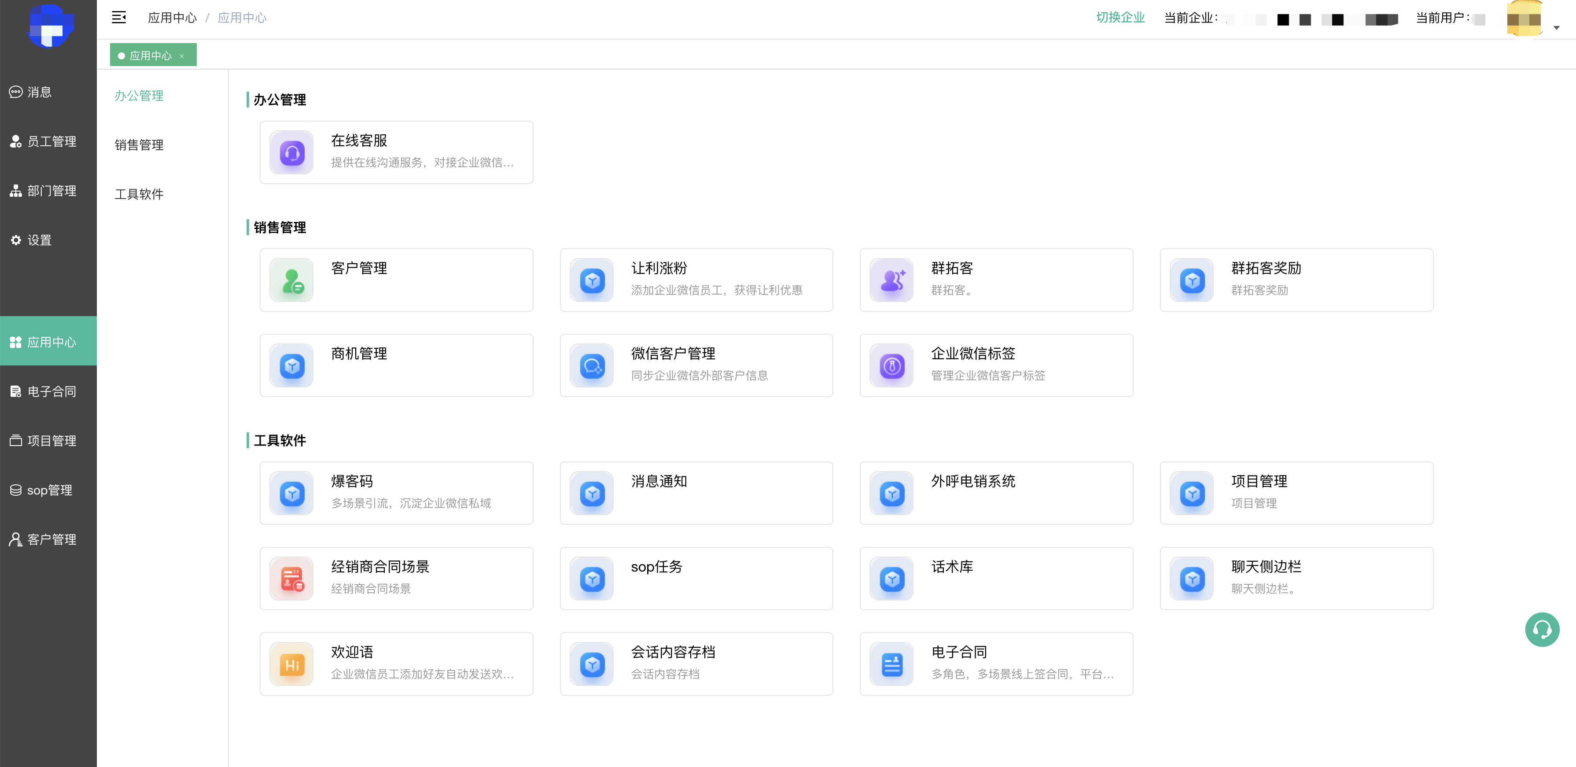Click the 微信客户管理 chat bubble icon

click(x=592, y=366)
